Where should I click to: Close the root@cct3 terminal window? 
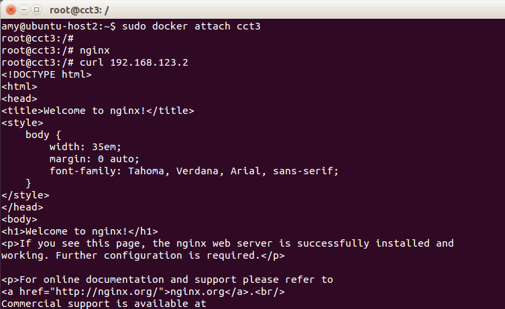(11, 10)
